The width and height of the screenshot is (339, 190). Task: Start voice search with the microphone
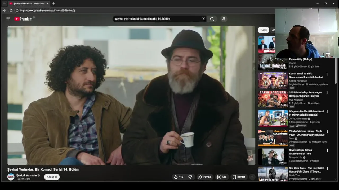[224, 19]
